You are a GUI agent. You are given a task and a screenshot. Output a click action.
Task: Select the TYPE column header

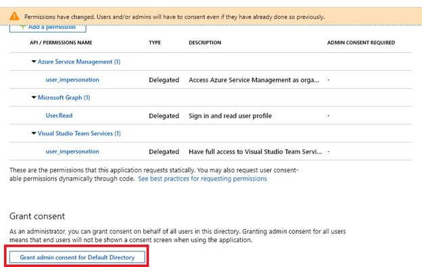click(x=155, y=43)
